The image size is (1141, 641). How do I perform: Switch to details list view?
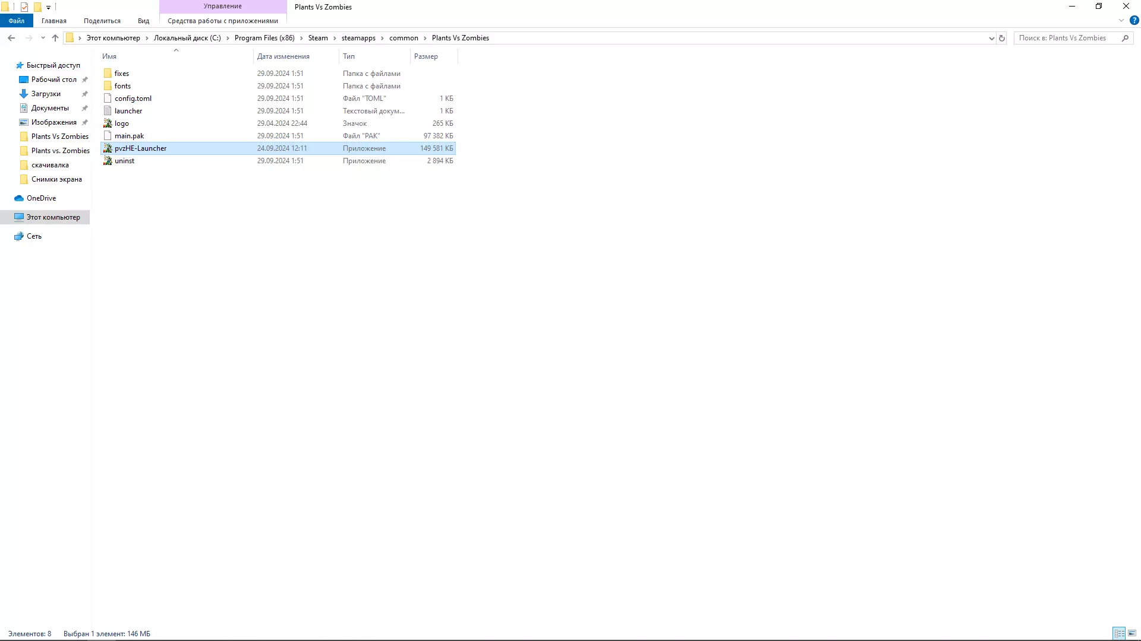coord(1119,633)
